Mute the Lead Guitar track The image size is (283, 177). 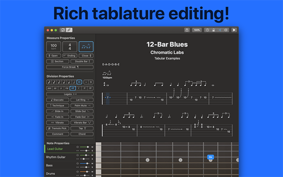(x=92, y=147)
